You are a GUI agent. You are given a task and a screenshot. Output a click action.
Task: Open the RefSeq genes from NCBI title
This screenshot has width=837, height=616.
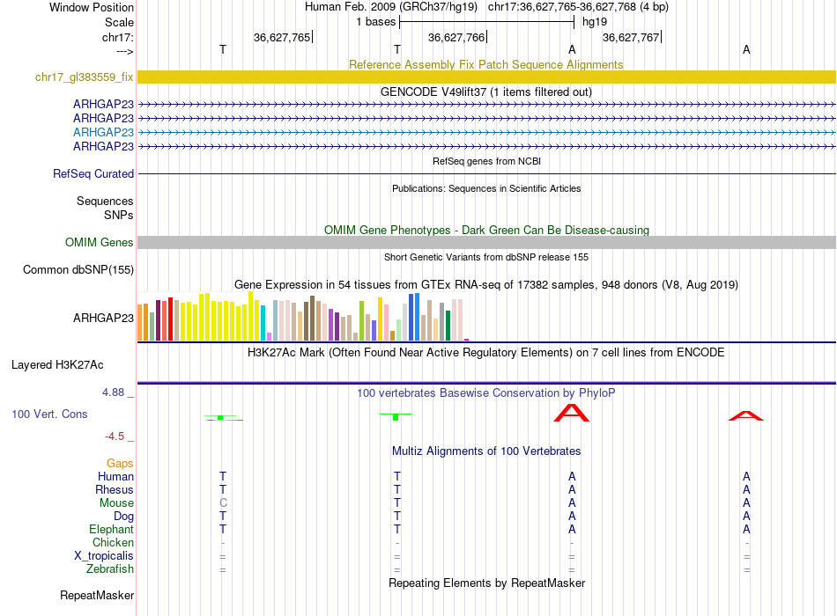486,161
